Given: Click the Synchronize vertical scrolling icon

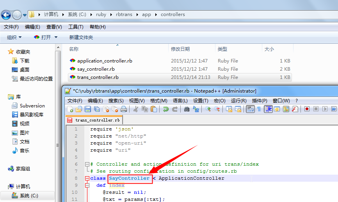Looking at the screenshot, I should tap(229, 109).
